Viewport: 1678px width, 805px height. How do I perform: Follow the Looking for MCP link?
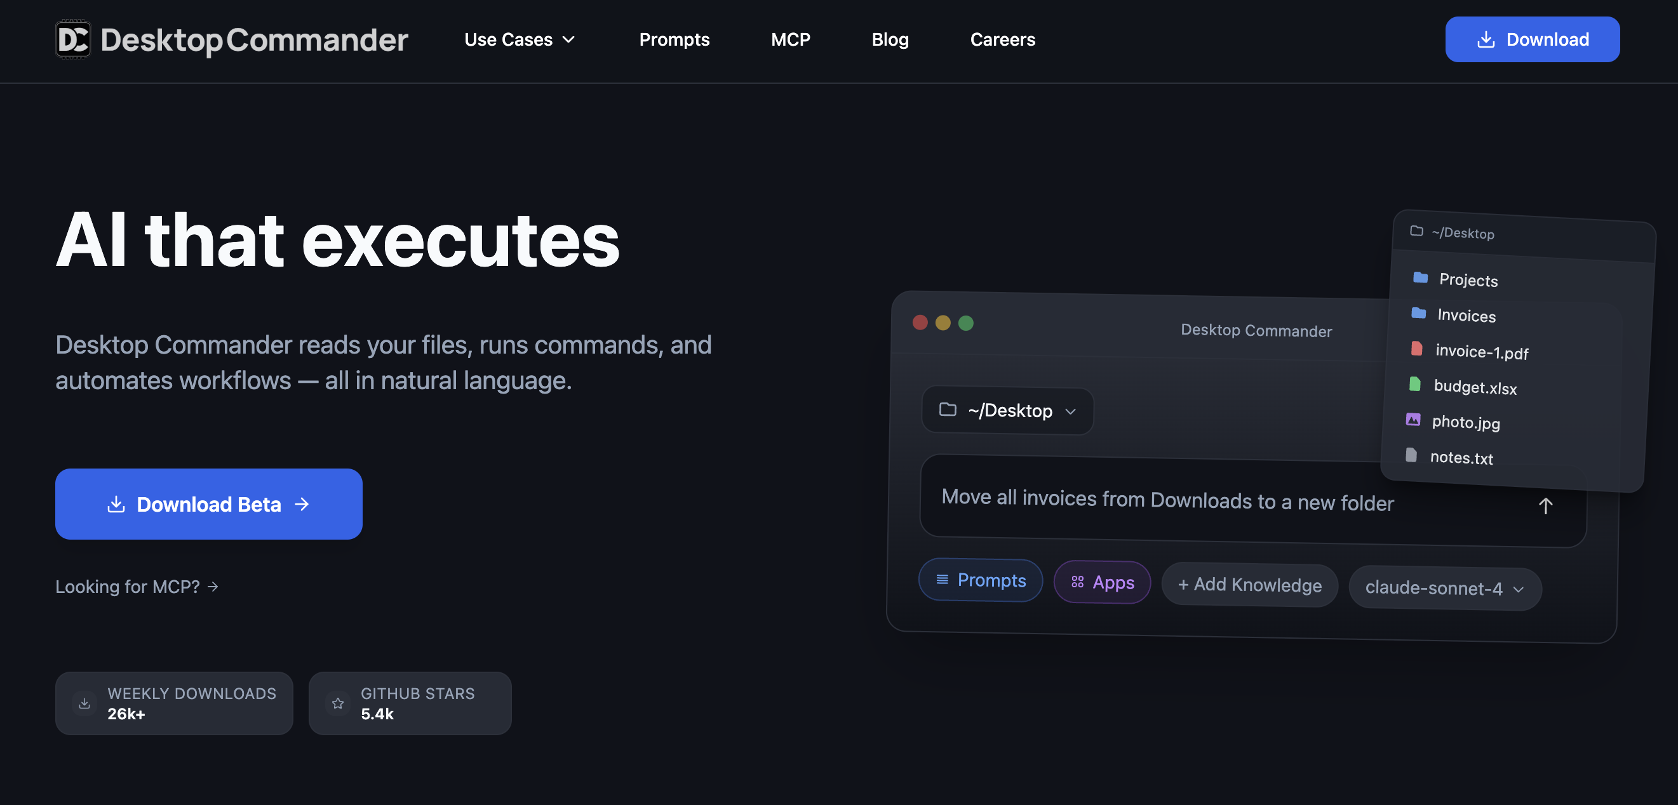[136, 586]
